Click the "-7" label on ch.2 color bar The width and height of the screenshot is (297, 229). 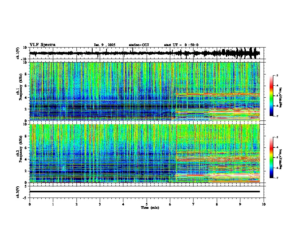pos(276,178)
